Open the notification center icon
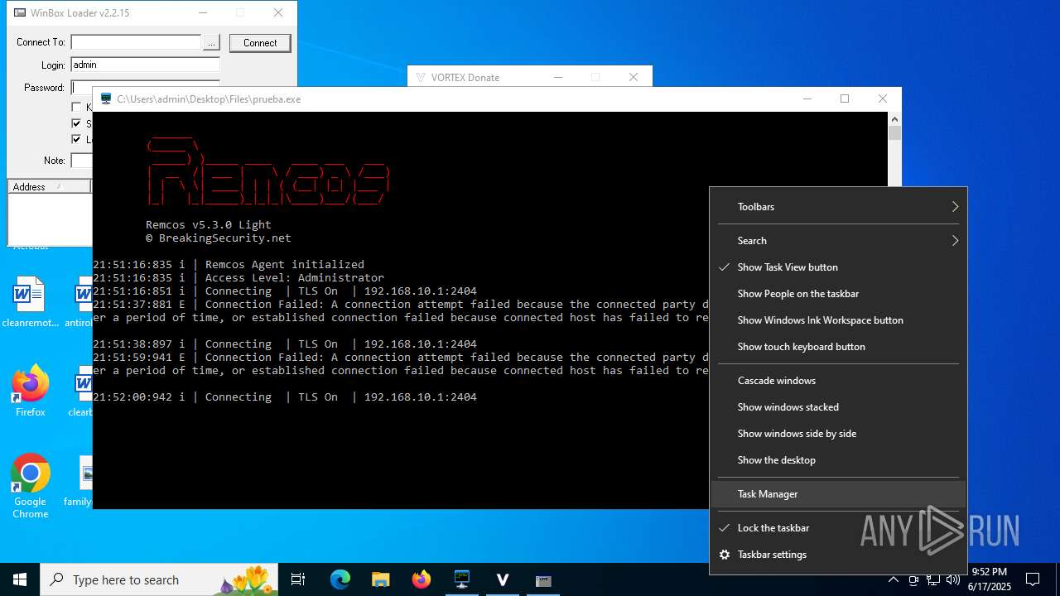This screenshot has width=1060, height=596. click(1033, 579)
